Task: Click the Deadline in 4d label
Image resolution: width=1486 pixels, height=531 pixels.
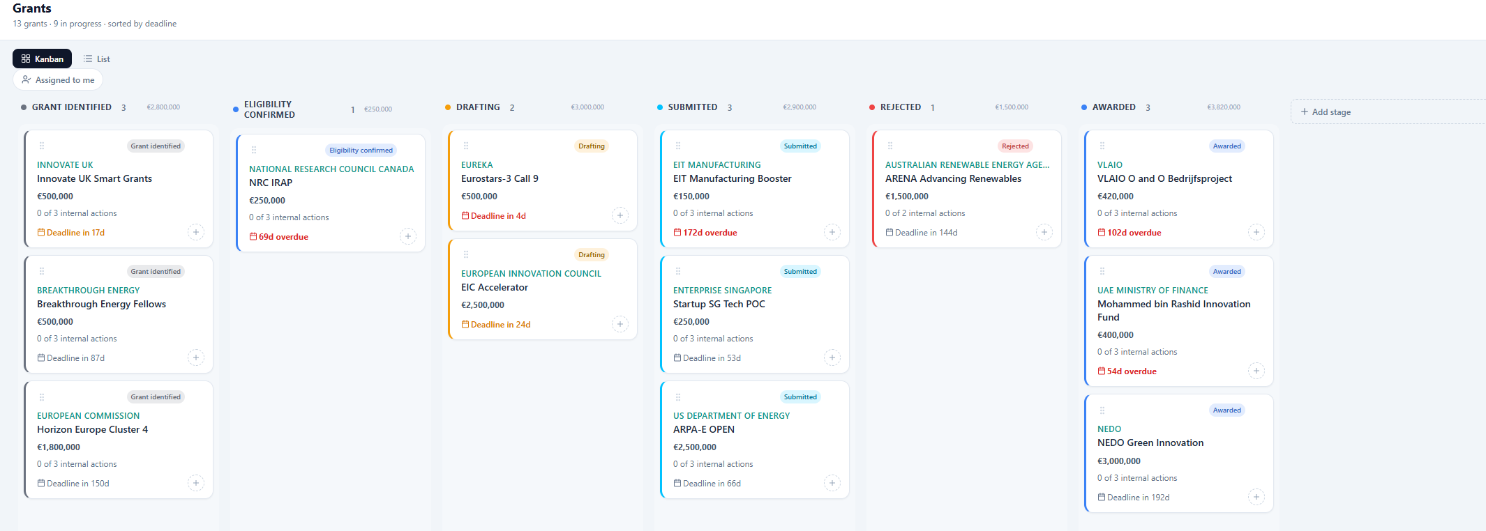Action: point(494,216)
